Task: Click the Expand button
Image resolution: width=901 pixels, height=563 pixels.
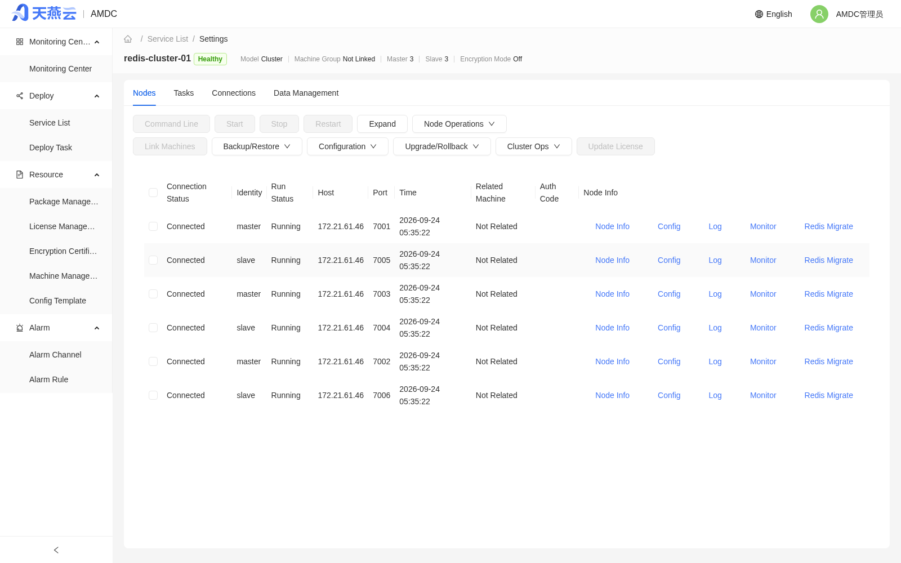Action: pos(382,124)
